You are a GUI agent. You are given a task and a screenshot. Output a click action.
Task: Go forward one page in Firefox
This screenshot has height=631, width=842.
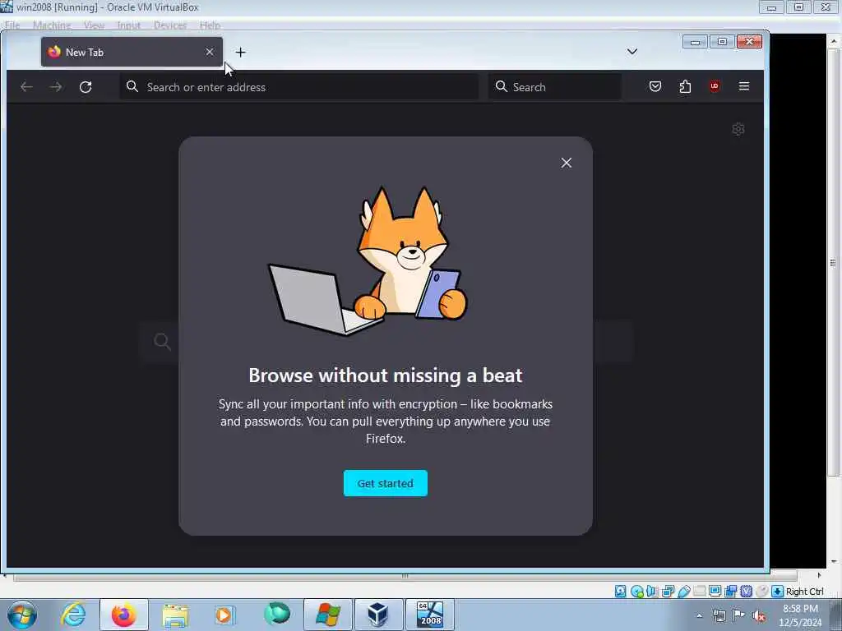[56, 86]
